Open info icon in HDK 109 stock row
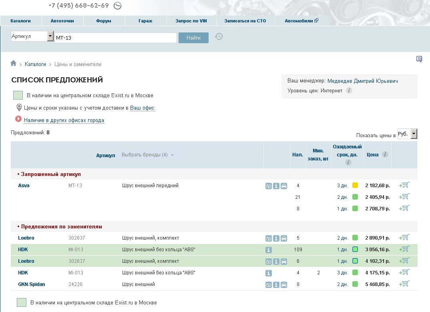Image resolution: width=430 pixels, height=312 pixels. pos(269,250)
